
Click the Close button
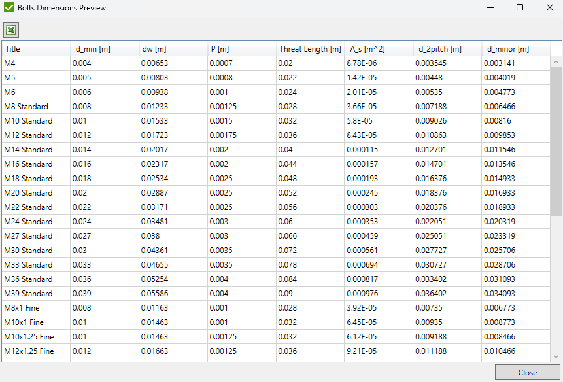tap(527, 372)
